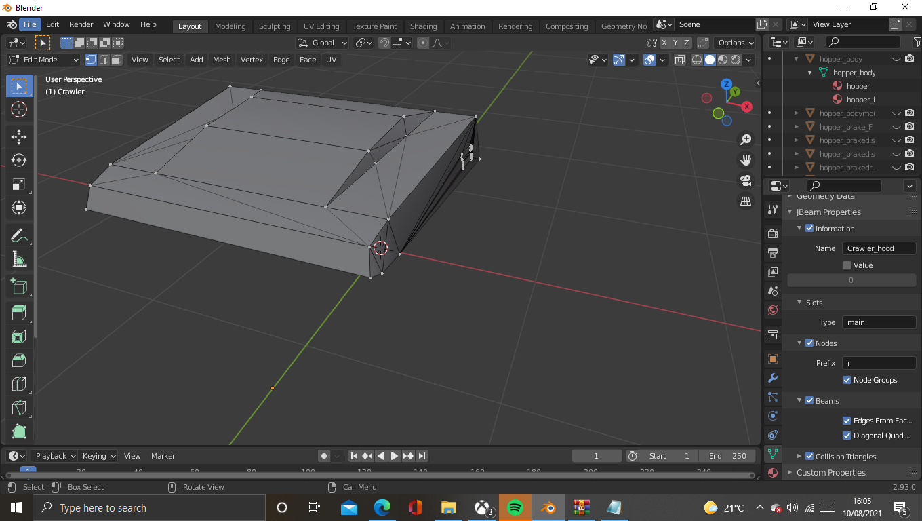
Task: Select the Poly Build tool
Action: pyautogui.click(x=19, y=431)
